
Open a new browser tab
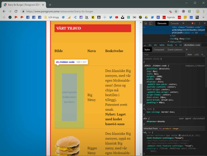(x=50, y=5)
